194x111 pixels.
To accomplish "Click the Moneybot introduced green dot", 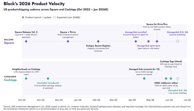I will pos(48,78).
